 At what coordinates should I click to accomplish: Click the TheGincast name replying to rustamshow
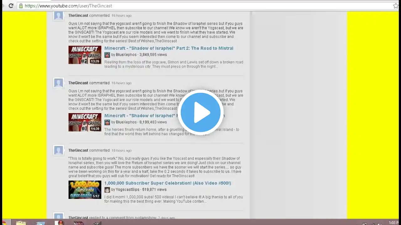pos(78,218)
